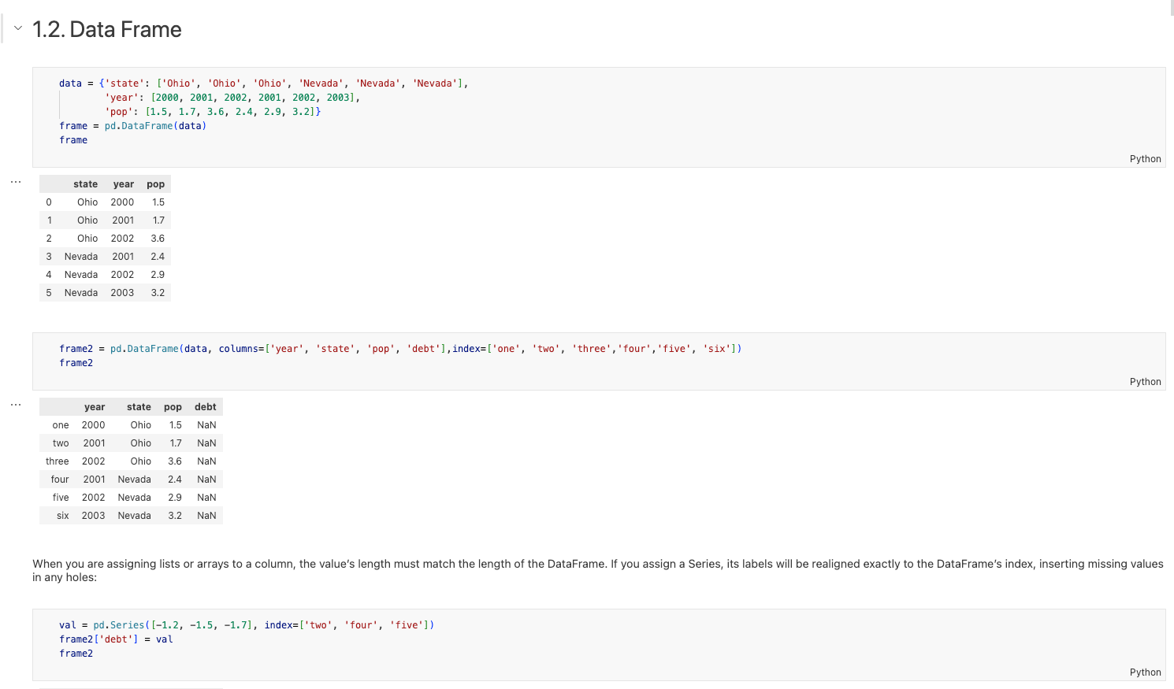Select the debt column header in the second table
This screenshot has height=689, width=1174.
pos(205,407)
